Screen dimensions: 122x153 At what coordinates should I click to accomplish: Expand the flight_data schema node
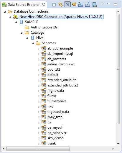(x=38, y=91)
